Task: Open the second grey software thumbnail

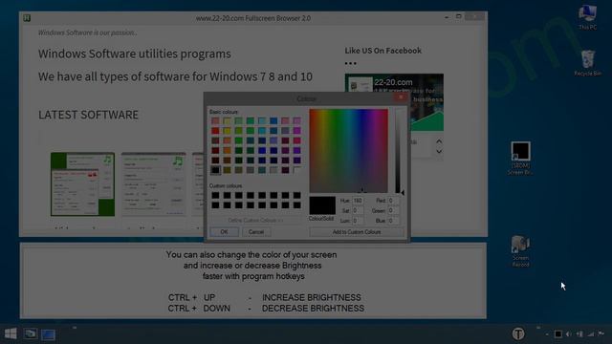Action: 153,184
